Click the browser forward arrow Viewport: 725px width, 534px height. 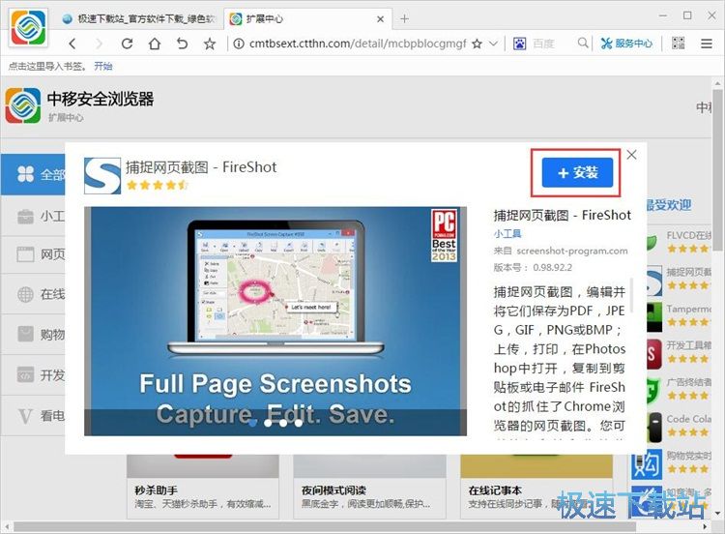click(x=99, y=44)
